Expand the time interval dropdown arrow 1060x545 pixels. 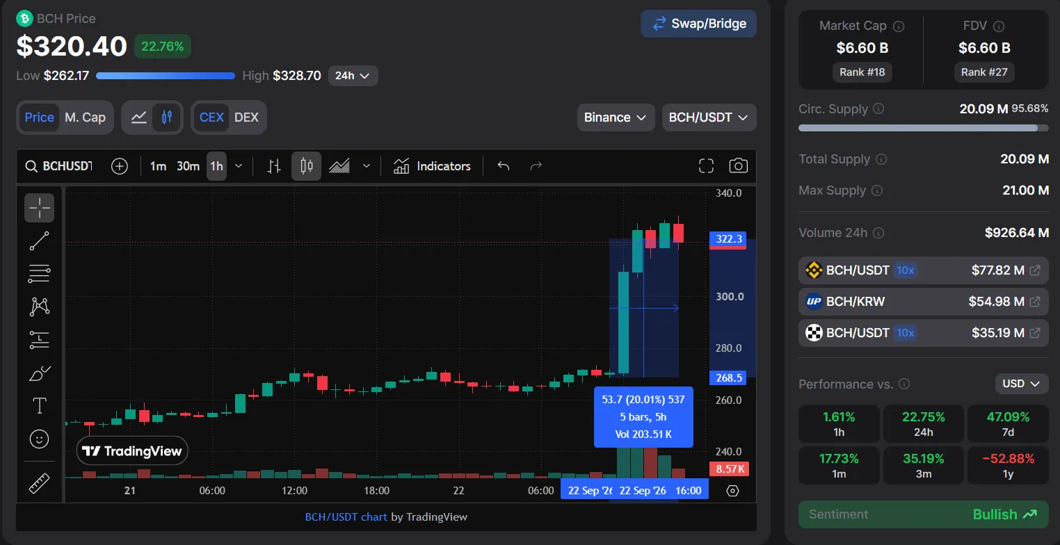[239, 166]
